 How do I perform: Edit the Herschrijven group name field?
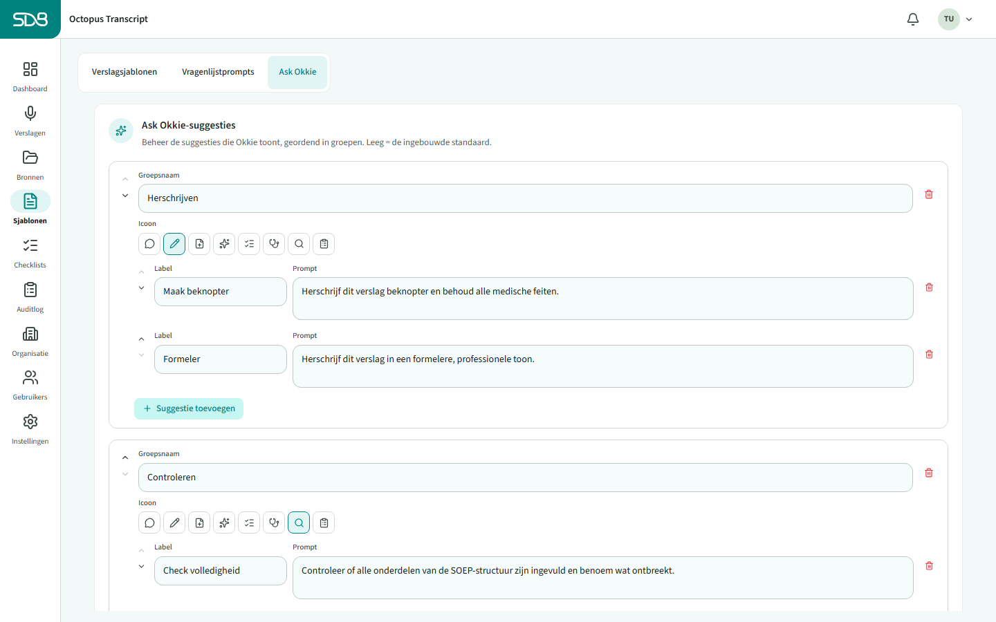tap(526, 198)
